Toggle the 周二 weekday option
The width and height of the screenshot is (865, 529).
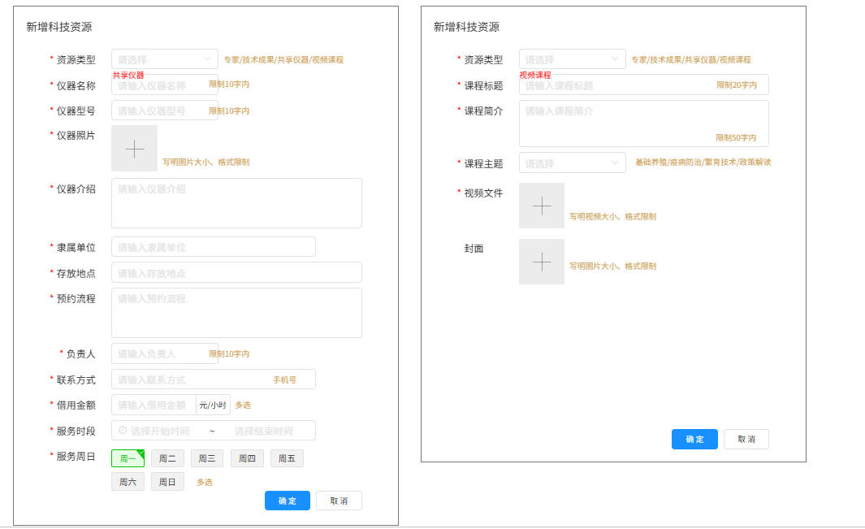pos(167,458)
